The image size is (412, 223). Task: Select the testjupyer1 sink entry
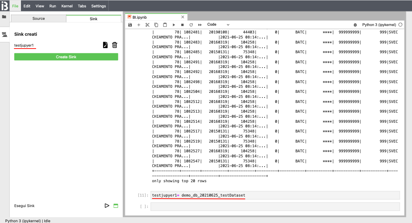24,45
